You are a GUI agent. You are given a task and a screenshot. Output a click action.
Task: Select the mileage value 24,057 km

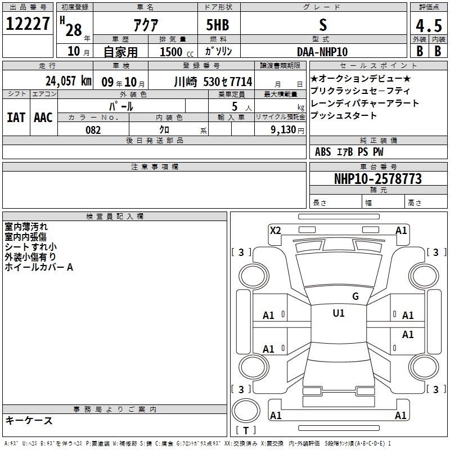point(69,81)
